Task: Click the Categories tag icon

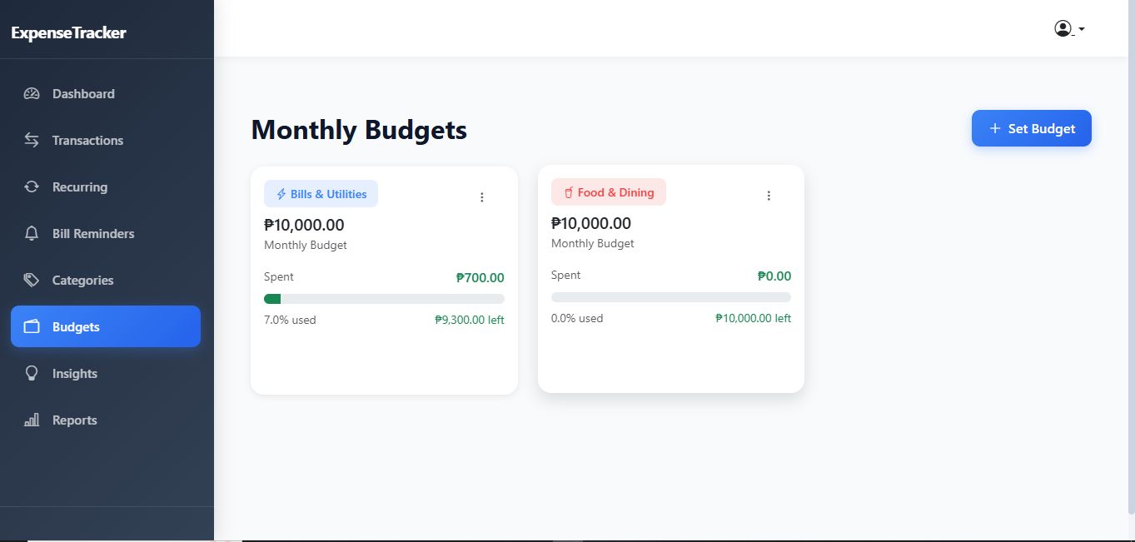Action: pyautogui.click(x=32, y=281)
